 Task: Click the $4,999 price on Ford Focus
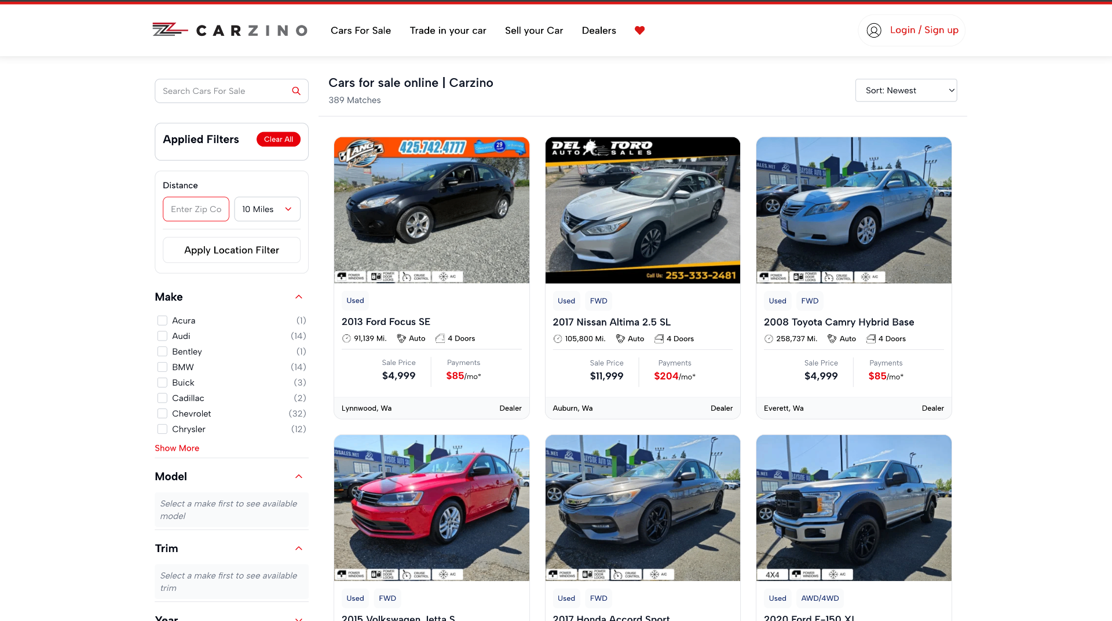[398, 376]
